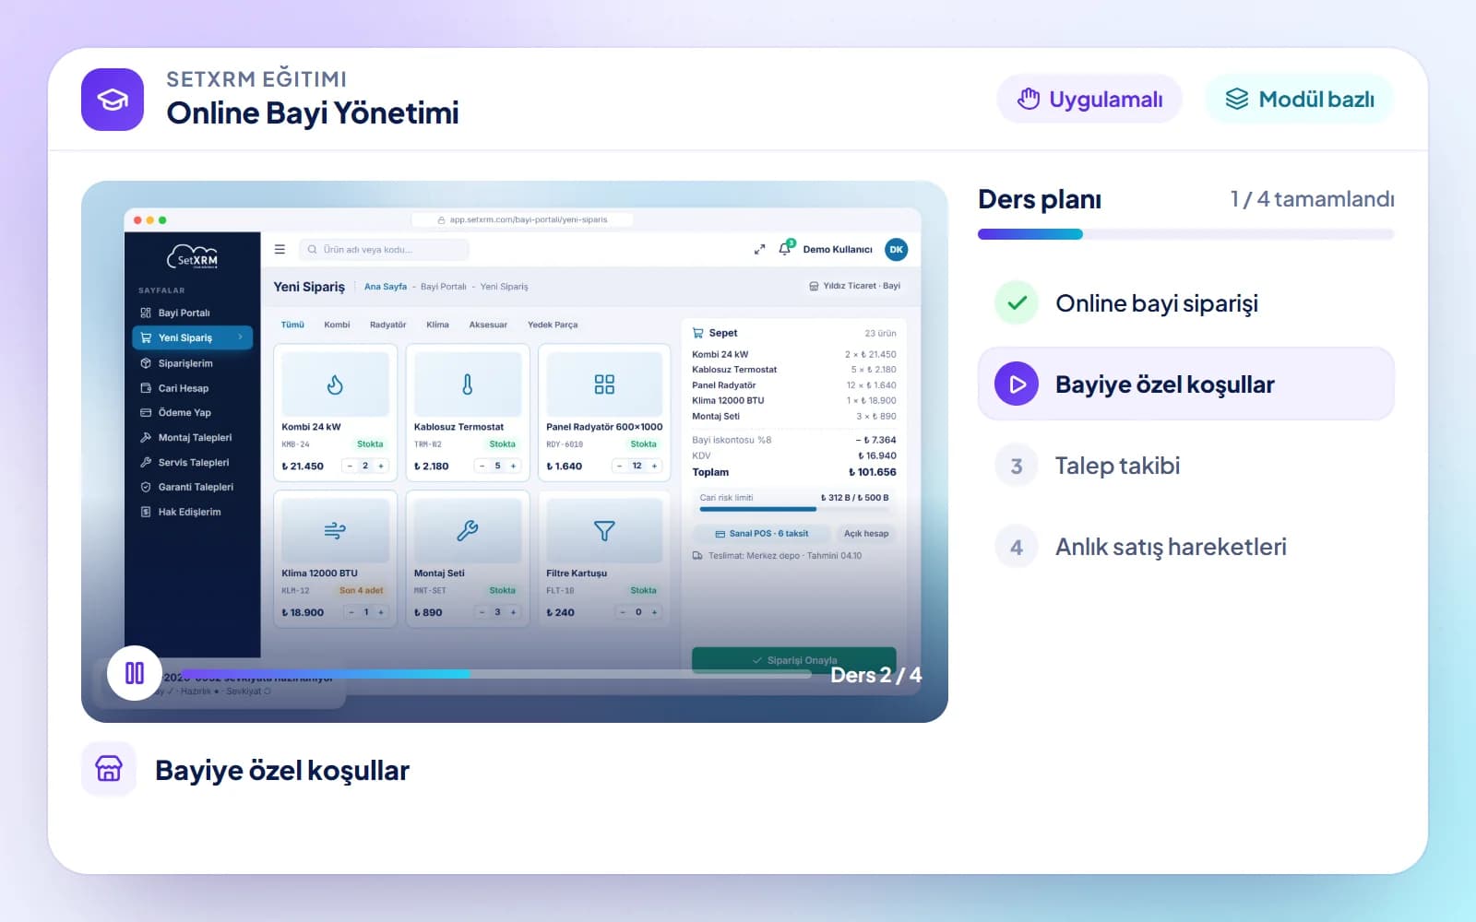
Task: Click the notification bell icon
Action: tap(785, 249)
